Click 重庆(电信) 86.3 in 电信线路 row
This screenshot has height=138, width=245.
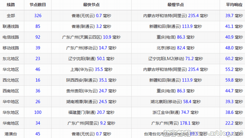click(175, 37)
